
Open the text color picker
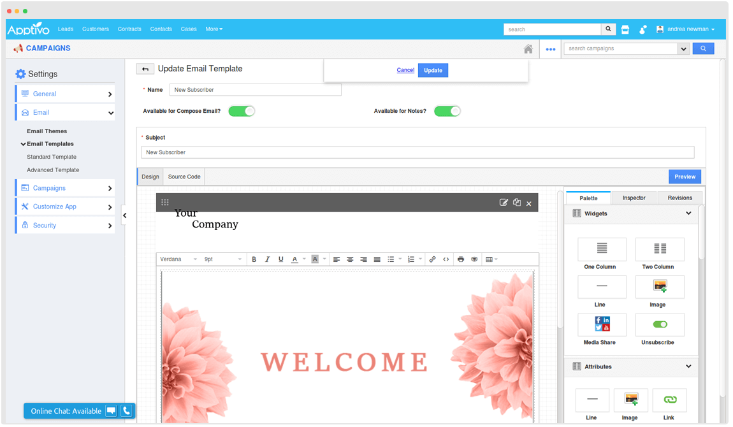(294, 259)
